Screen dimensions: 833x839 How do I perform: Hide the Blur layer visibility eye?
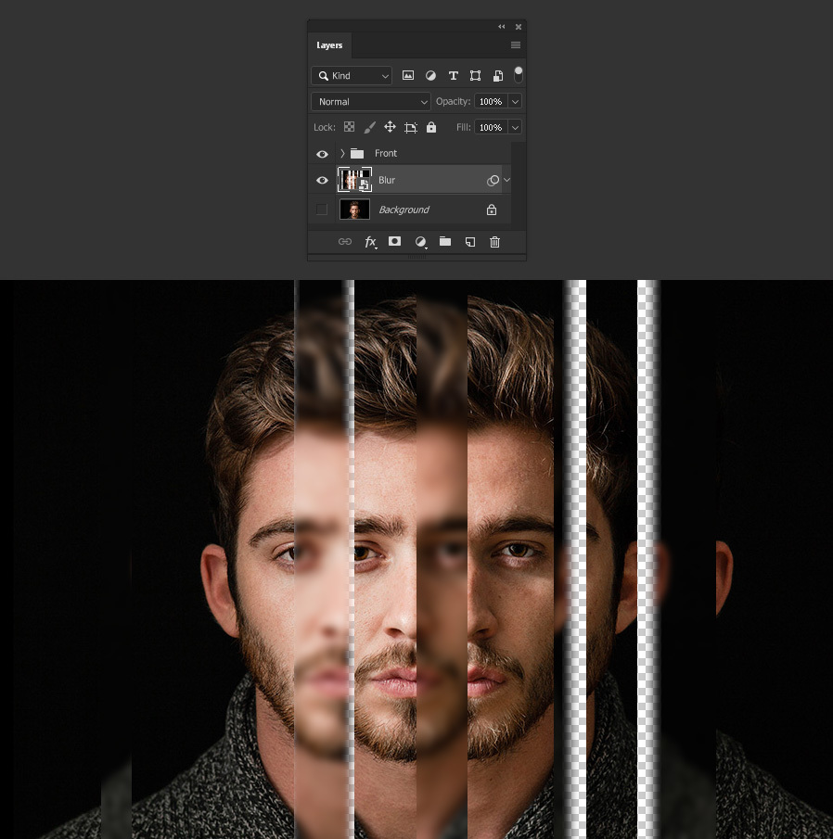[322, 181]
